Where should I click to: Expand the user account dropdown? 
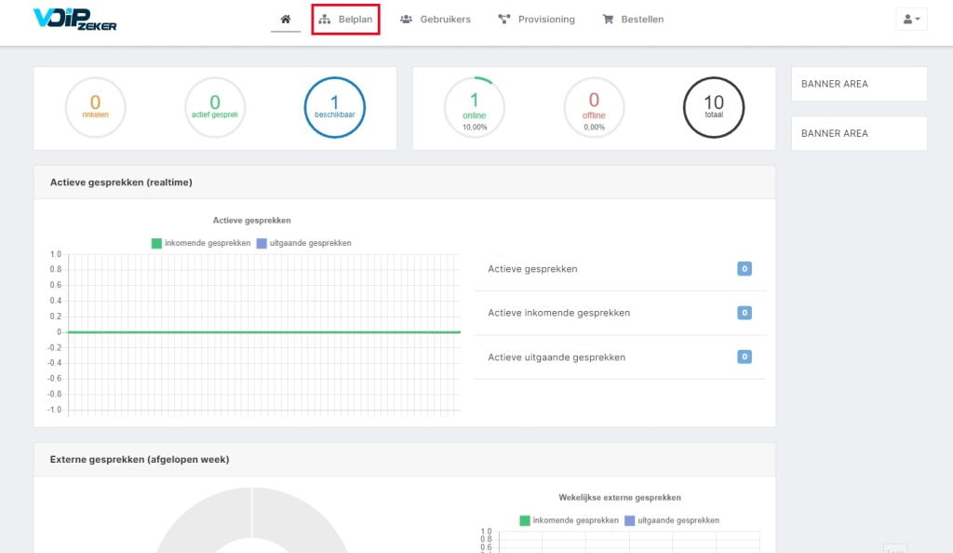pos(911,20)
